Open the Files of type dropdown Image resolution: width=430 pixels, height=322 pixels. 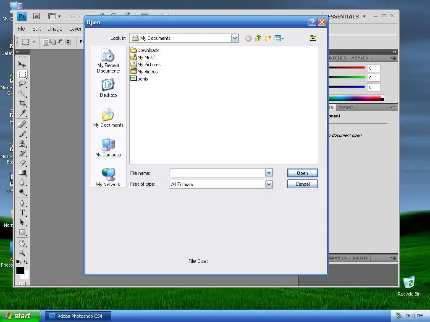click(x=269, y=184)
